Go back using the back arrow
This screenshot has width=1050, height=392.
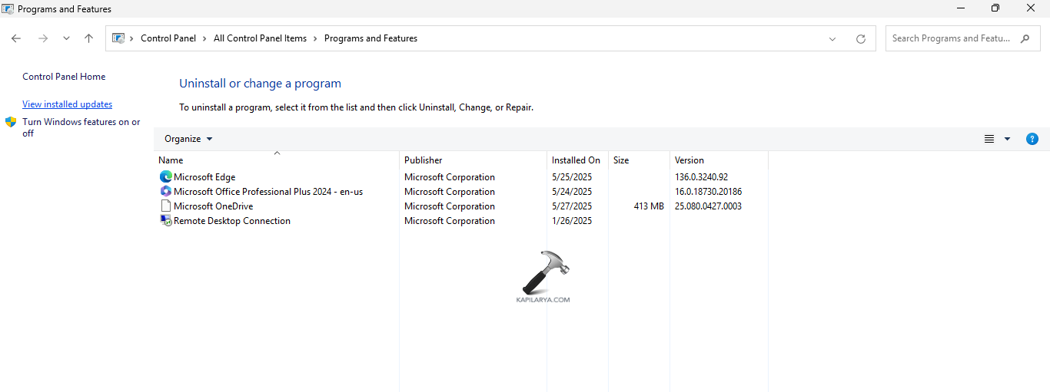coord(16,38)
